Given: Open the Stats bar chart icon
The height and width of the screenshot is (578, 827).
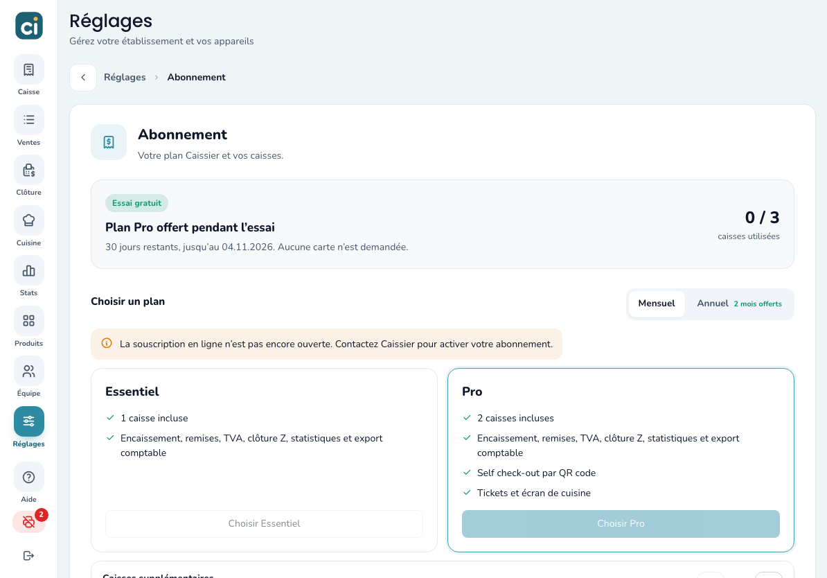Looking at the screenshot, I should click(29, 271).
